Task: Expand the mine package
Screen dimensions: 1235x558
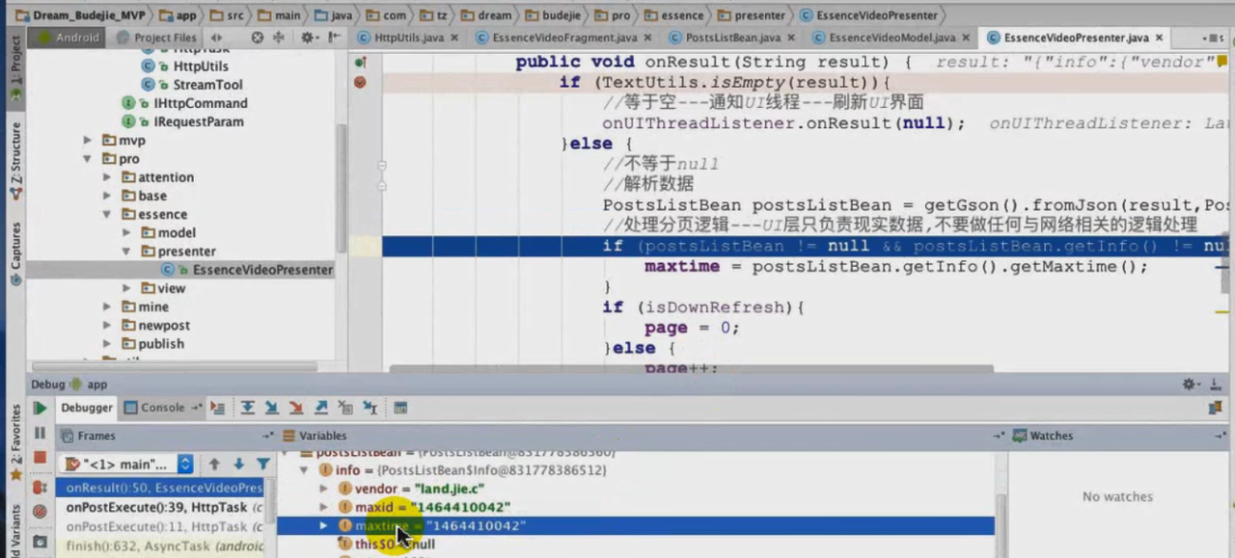Action: (107, 306)
